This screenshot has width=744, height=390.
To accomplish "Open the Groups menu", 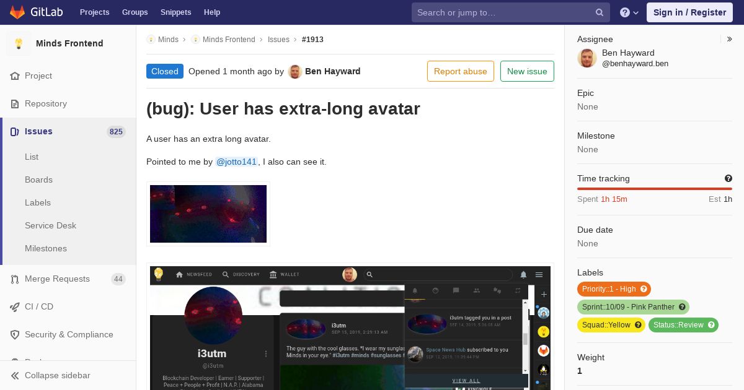I will (135, 12).
